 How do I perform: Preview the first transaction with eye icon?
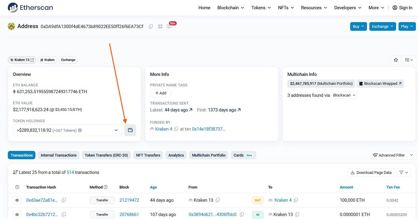17,200
